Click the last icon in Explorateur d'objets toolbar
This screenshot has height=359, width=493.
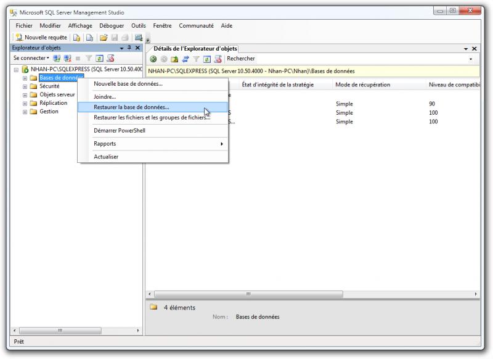[x=110, y=58]
